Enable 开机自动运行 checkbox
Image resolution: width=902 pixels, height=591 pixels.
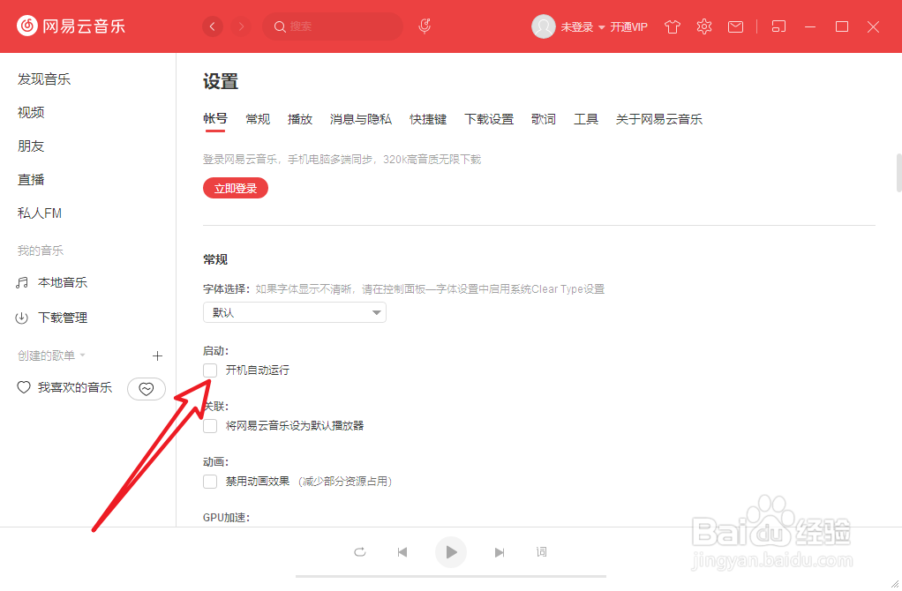[210, 370]
